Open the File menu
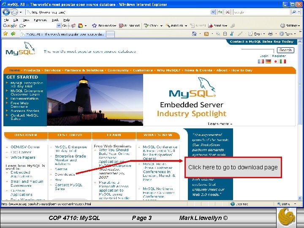304x228 pixels. (6, 20)
